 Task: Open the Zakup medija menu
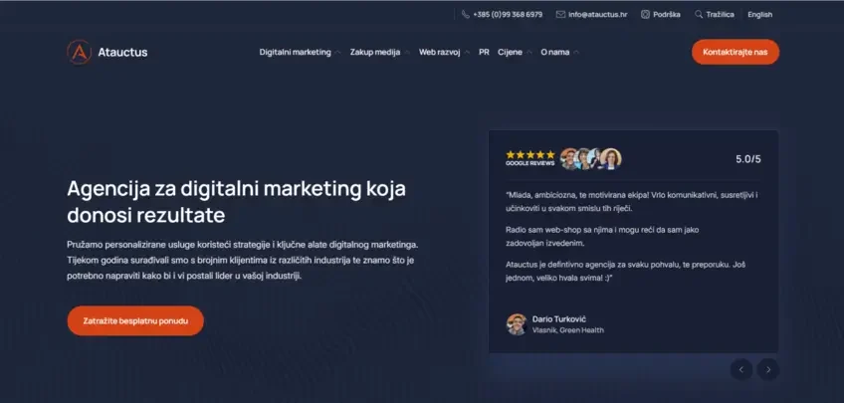(x=374, y=52)
